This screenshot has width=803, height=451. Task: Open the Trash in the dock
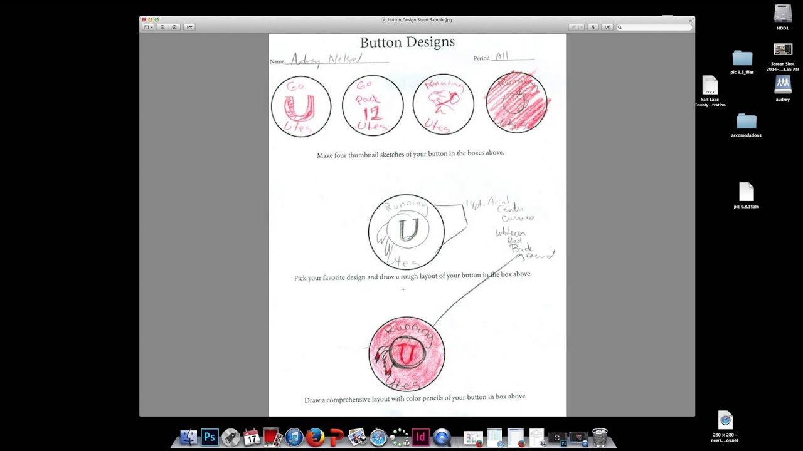(x=600, y=437)
